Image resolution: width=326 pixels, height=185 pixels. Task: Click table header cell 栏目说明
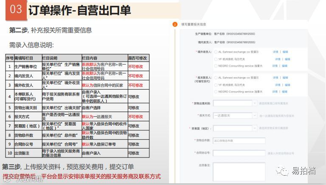click(62, 58)
